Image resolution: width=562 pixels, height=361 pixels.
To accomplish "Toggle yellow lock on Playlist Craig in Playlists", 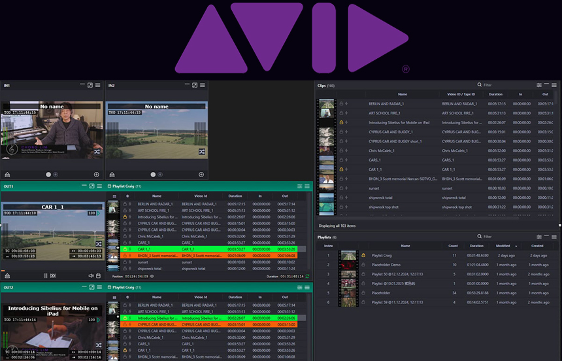I will (363, 256).
